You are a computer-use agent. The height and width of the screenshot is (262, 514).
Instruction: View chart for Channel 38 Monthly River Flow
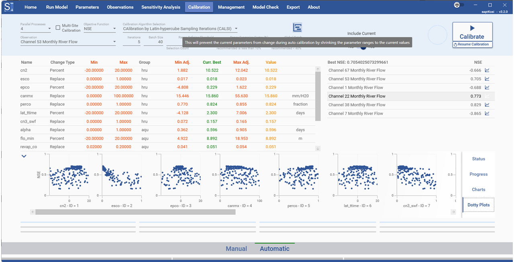(487, 105)
